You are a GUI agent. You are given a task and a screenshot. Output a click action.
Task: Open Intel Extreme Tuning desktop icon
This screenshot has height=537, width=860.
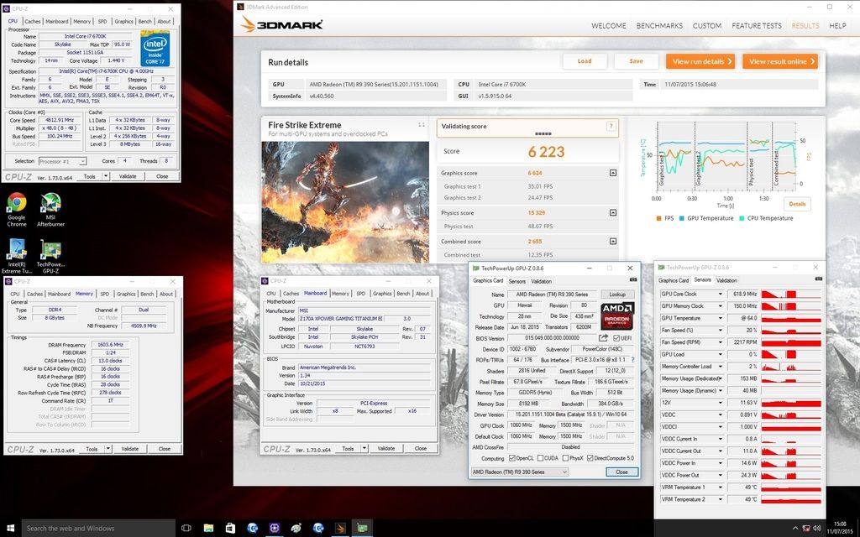16,250
